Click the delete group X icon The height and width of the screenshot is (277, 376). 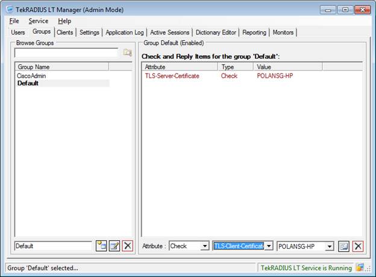128,246
